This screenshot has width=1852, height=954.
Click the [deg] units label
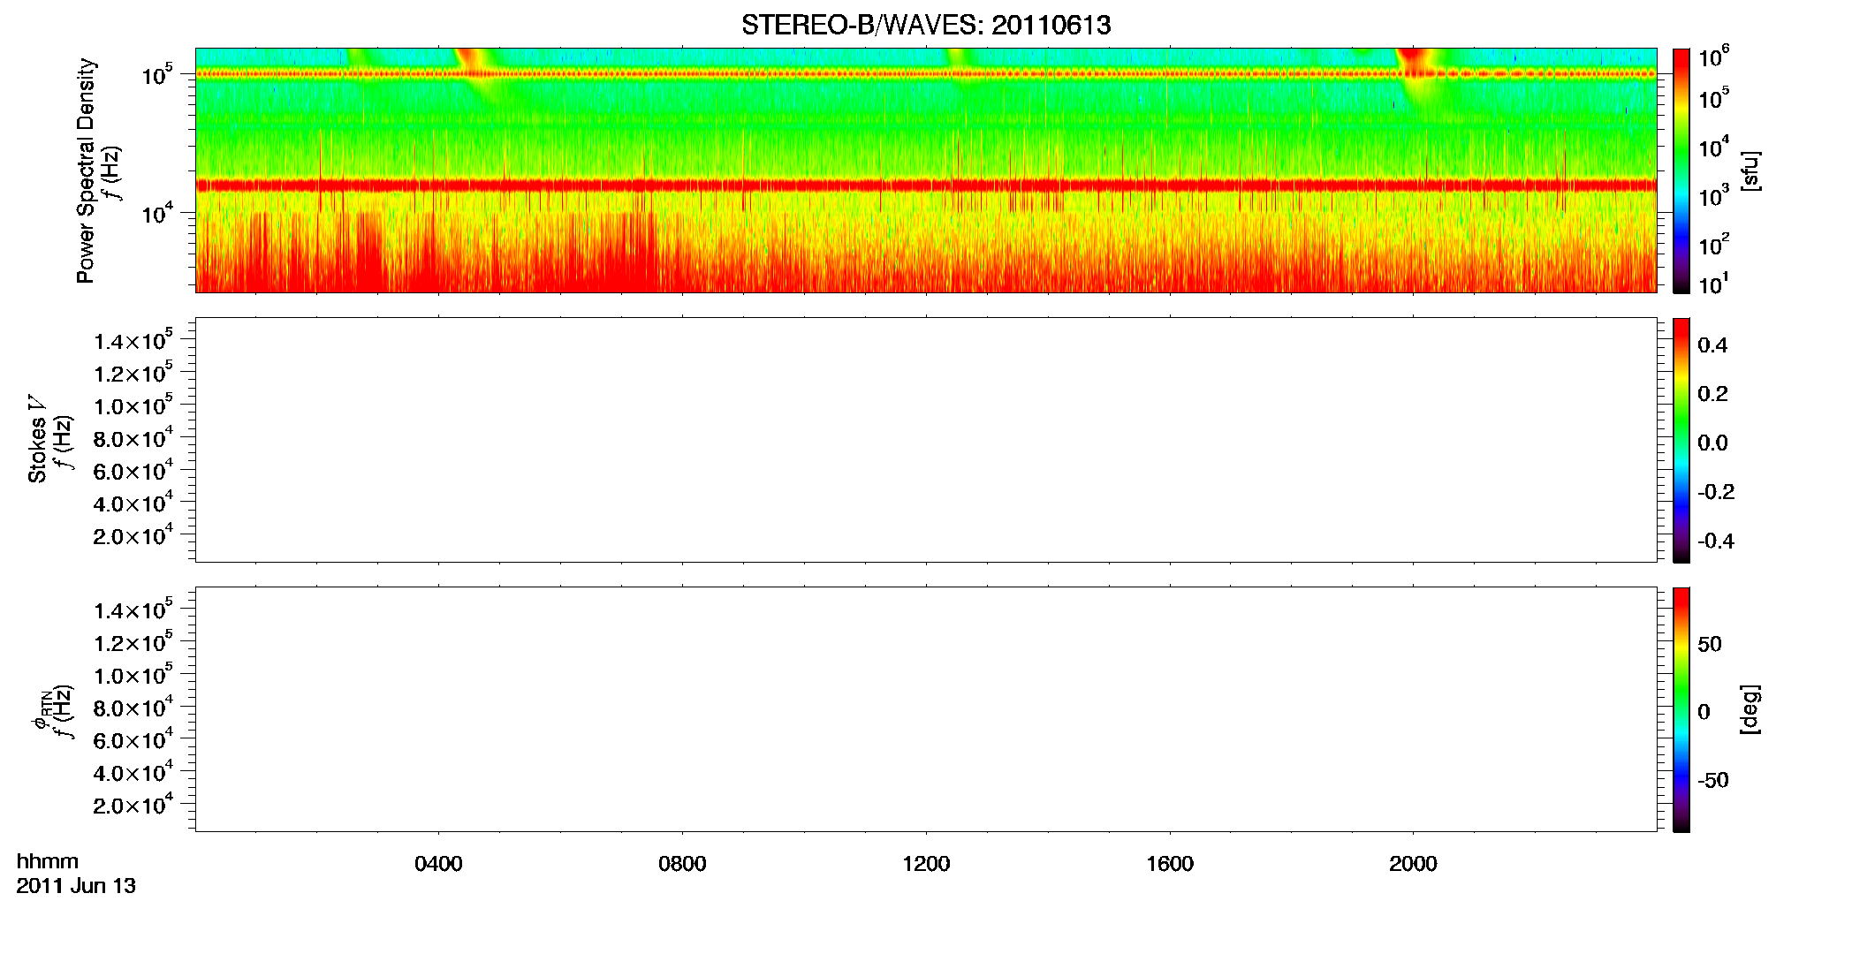pyautogui.click(x=1750, y=709)
